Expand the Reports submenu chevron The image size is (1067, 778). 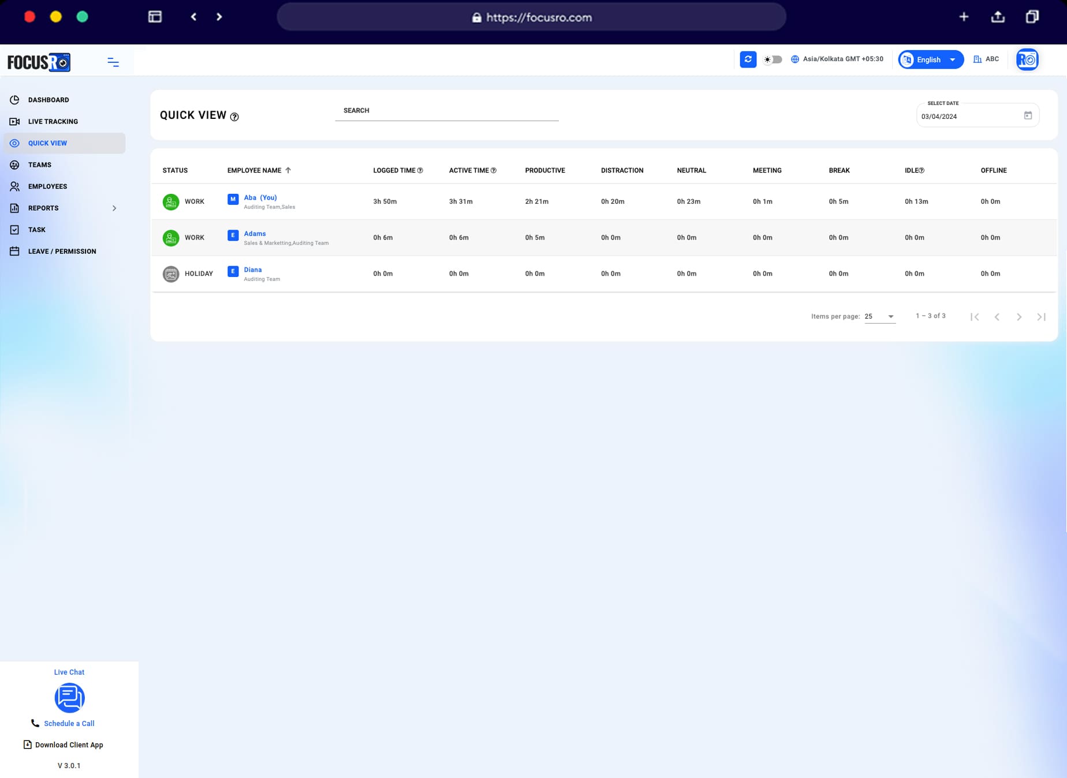114,208
